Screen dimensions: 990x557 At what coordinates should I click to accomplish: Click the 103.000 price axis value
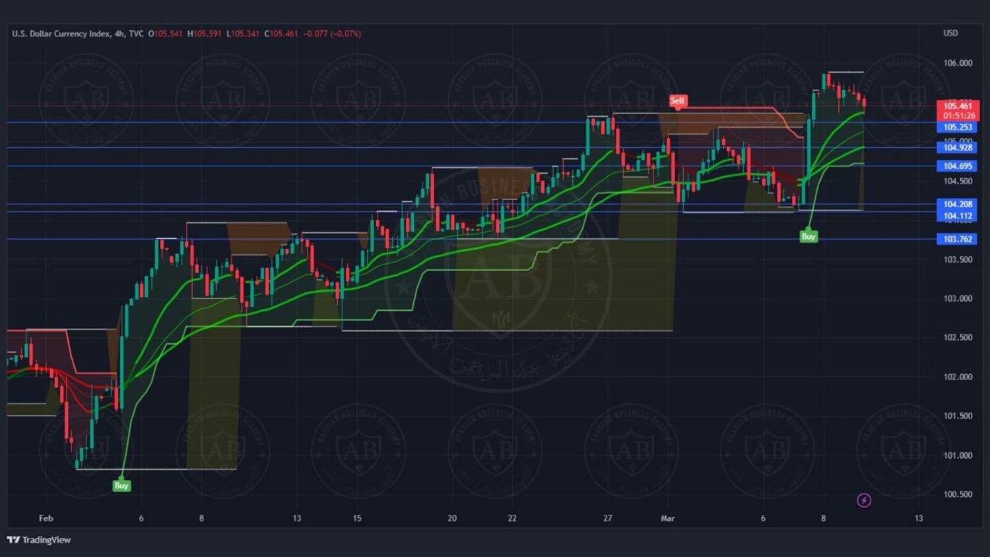click(958, 298)
